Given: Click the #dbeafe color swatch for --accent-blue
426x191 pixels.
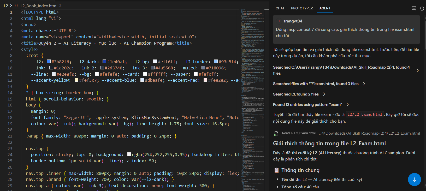Looking at the screenshot, I should point(142,80).
